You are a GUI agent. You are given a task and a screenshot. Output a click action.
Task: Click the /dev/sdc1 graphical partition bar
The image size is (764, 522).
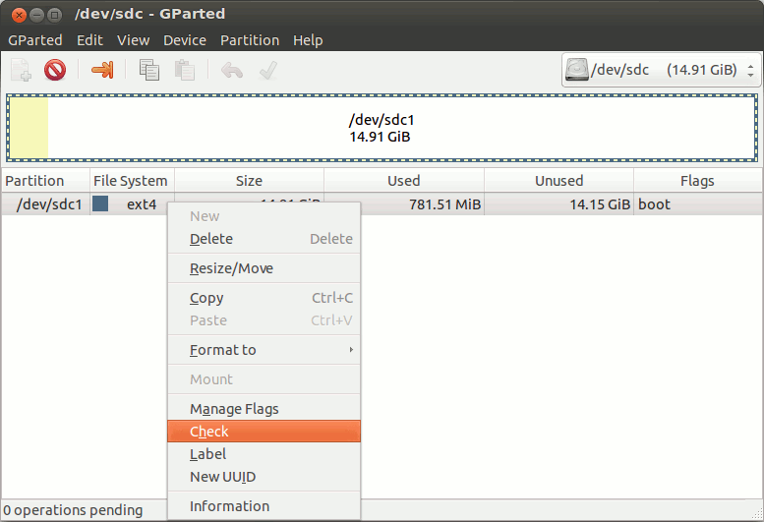coord(382,128)
